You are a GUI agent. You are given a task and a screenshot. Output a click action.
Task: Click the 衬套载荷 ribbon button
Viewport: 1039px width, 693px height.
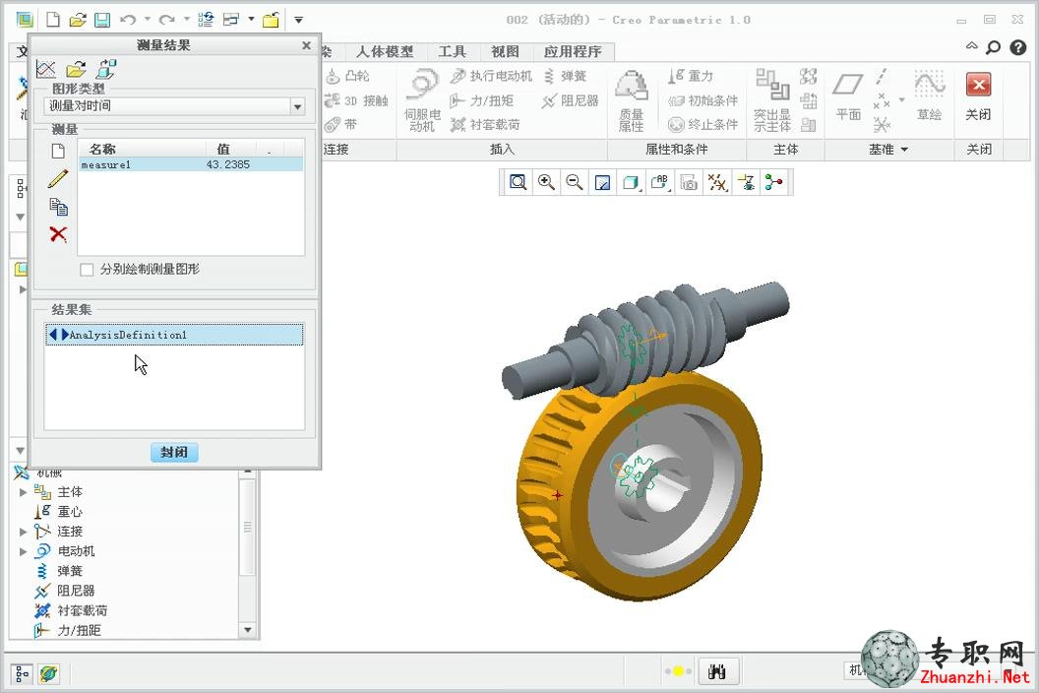click(x=485, y=125)
